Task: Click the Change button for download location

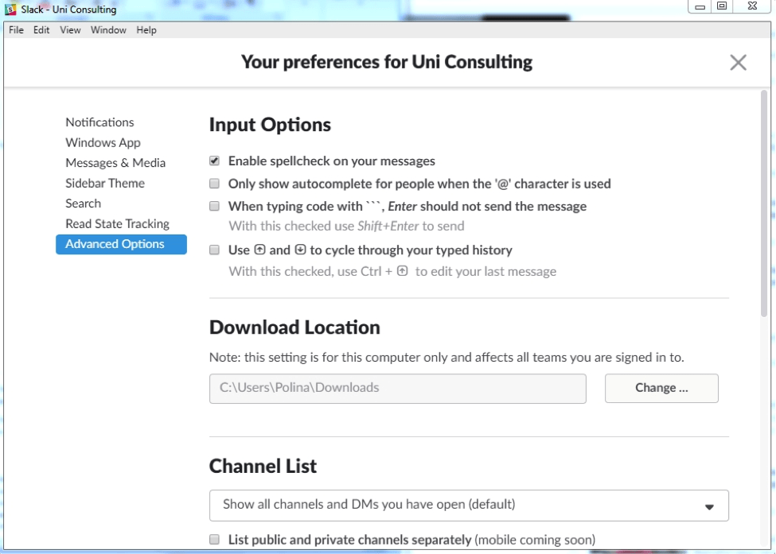Action: [x=661, y=389]
